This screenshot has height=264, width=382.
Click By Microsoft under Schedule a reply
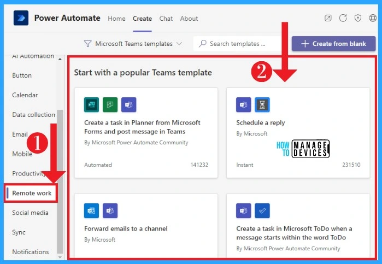coord(252,133)
